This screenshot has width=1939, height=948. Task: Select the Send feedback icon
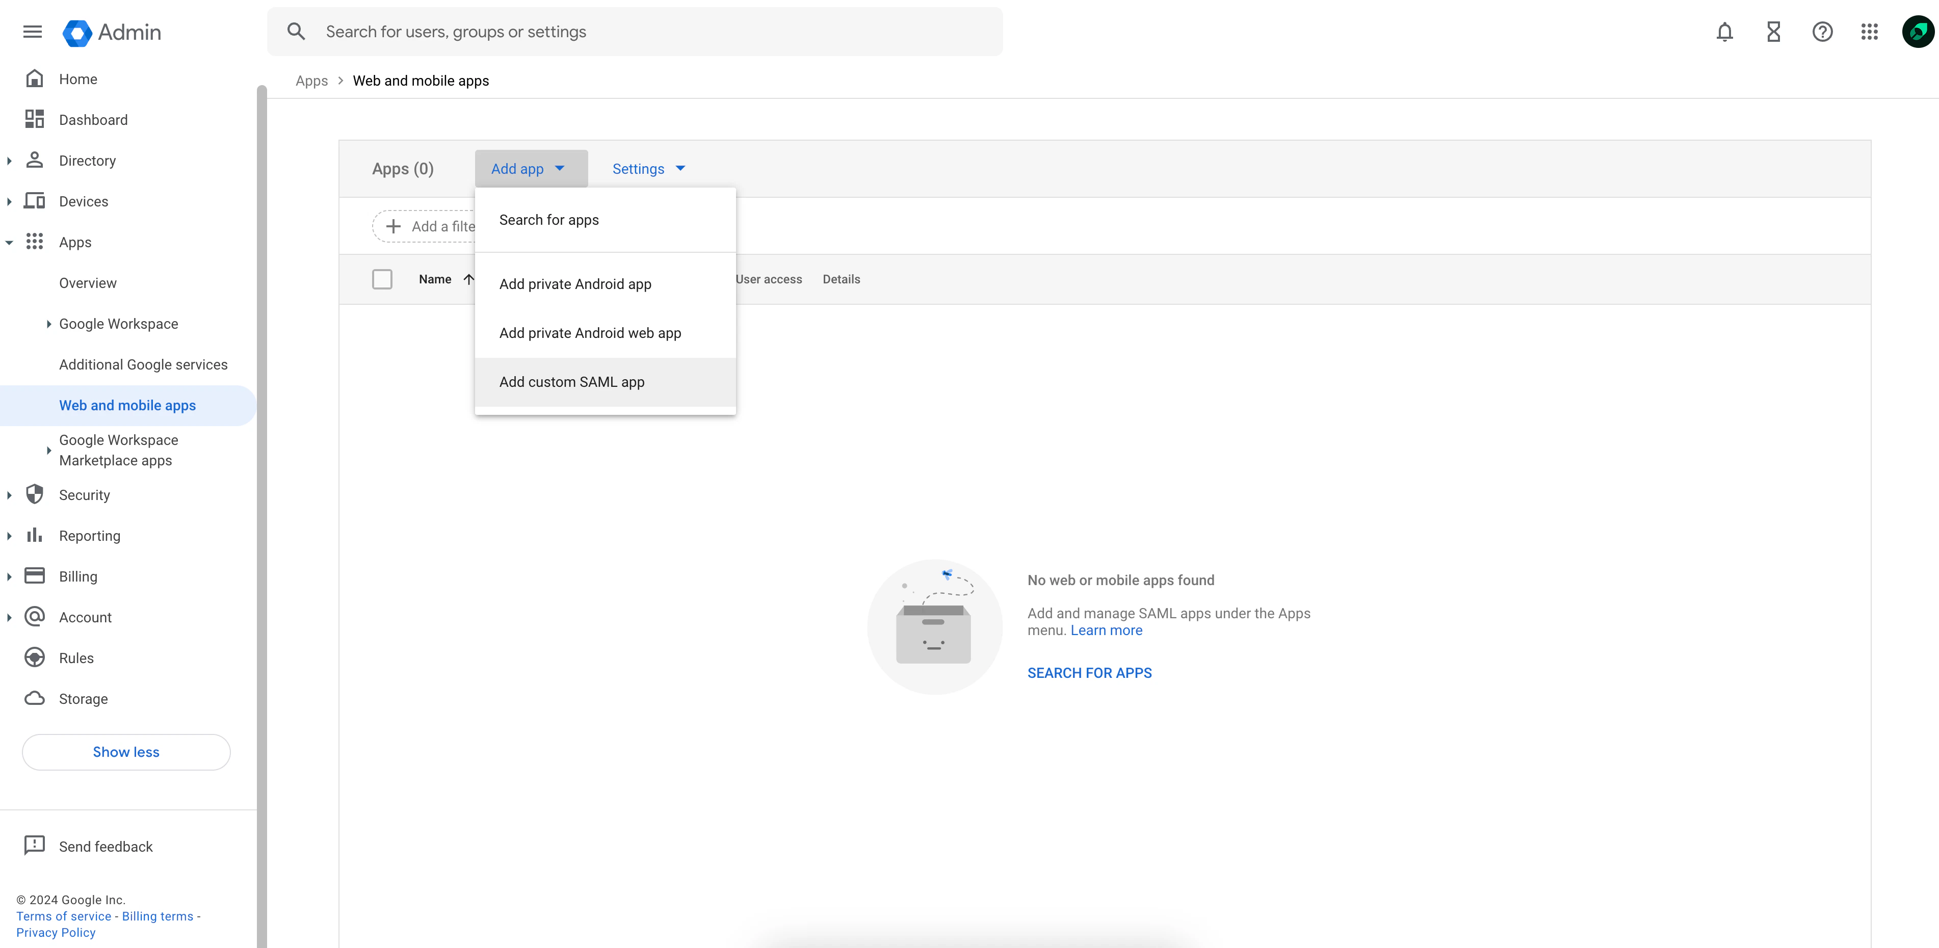point(35,846)
